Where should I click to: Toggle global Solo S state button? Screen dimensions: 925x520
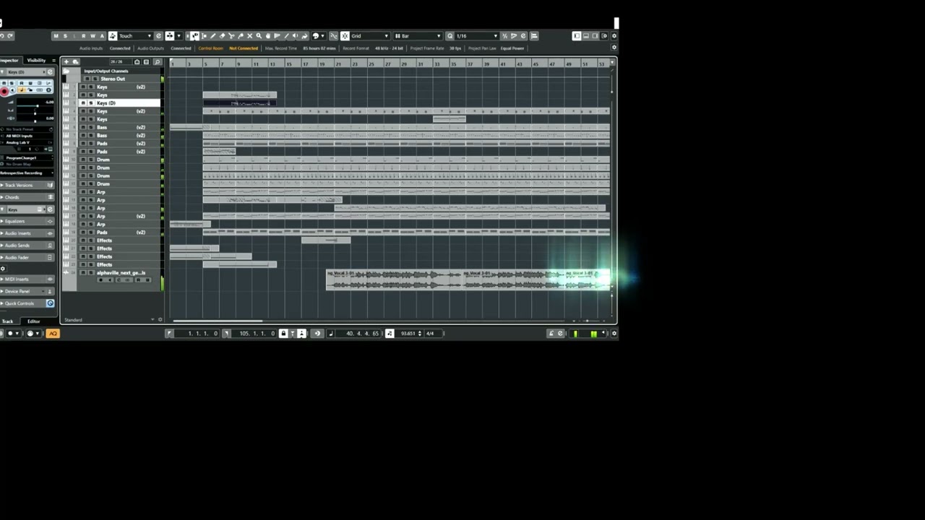click(x=65, y=35)
